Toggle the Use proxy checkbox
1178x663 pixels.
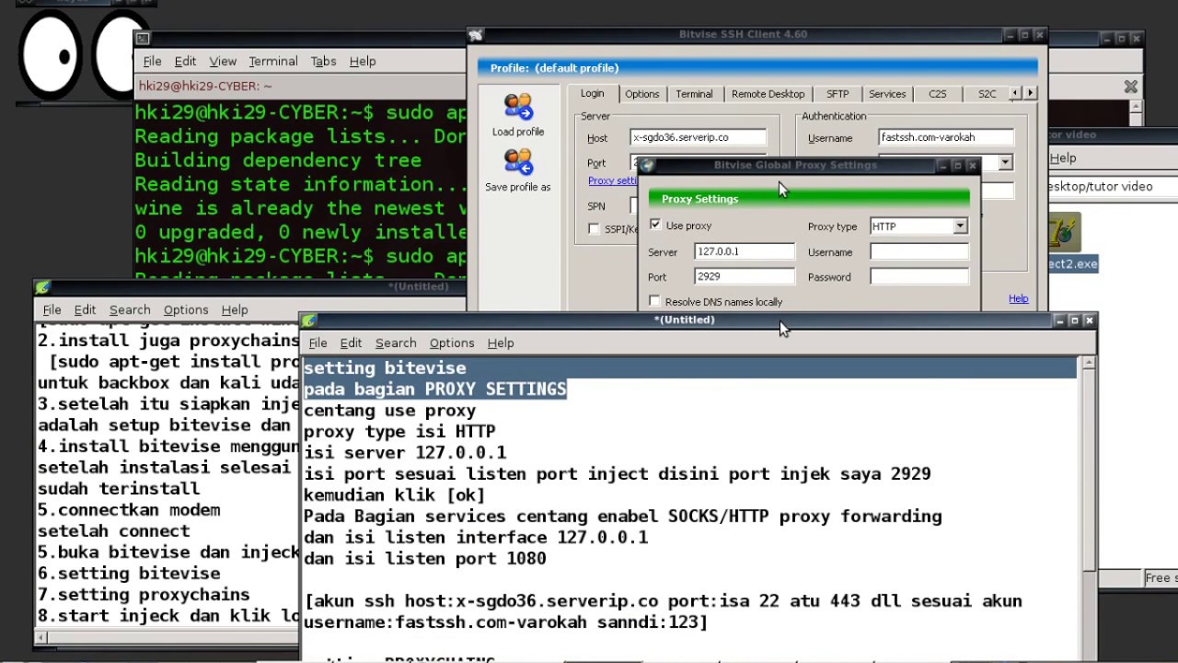point(654,225)
